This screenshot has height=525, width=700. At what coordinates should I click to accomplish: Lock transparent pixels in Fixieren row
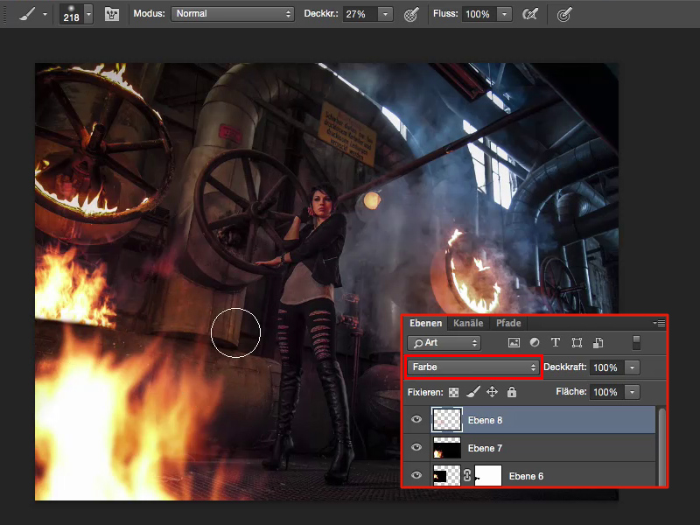pos(453,393)
